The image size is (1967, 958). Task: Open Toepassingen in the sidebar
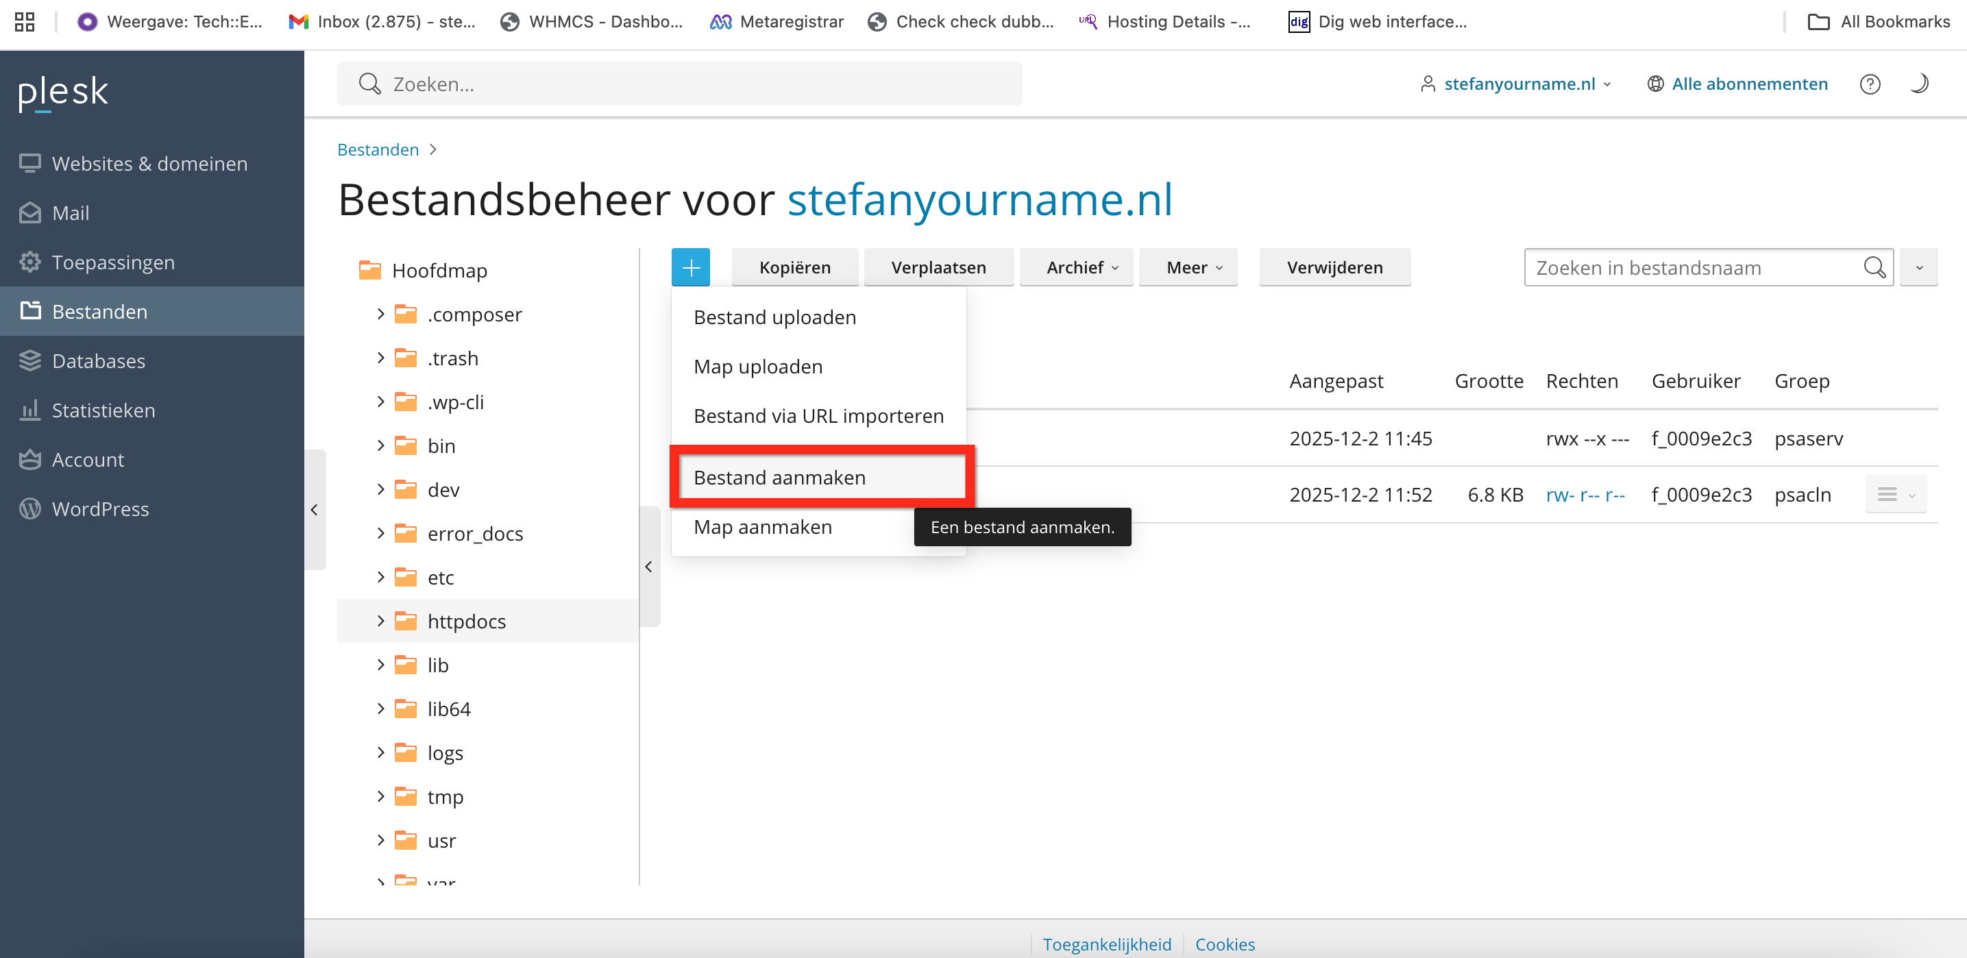click(113, 262)
